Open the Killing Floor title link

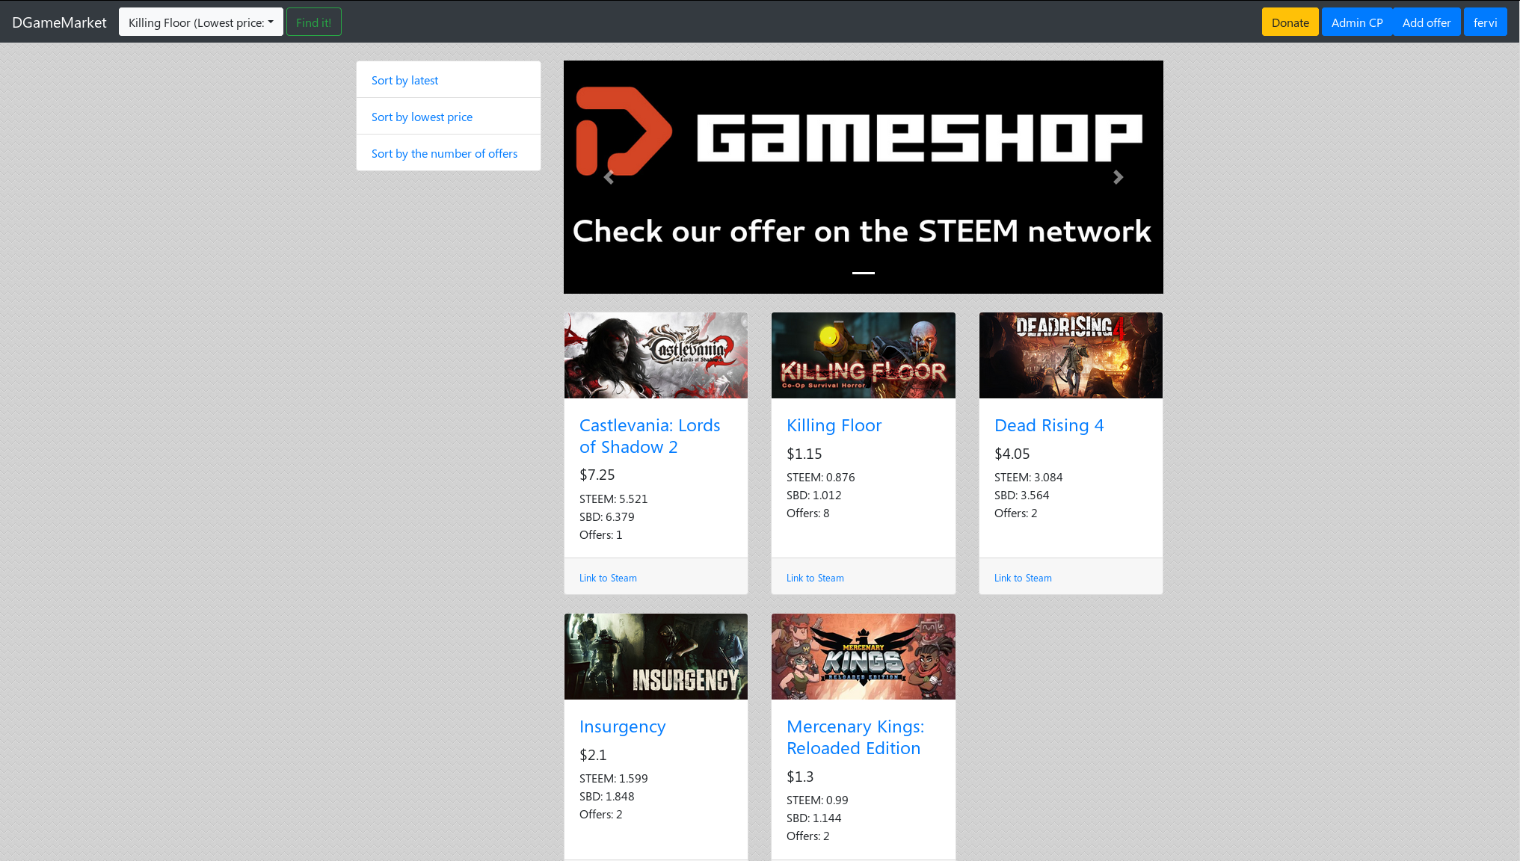click(834, 425)
